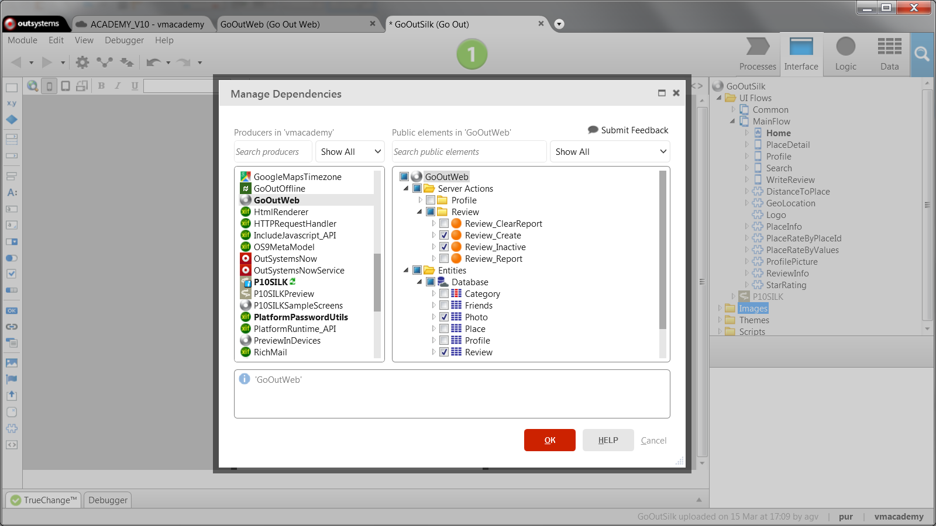Check the Review_Report action checkbox
Image resolution: width=936 pixels, height=526 pixels.
point(444,258)
